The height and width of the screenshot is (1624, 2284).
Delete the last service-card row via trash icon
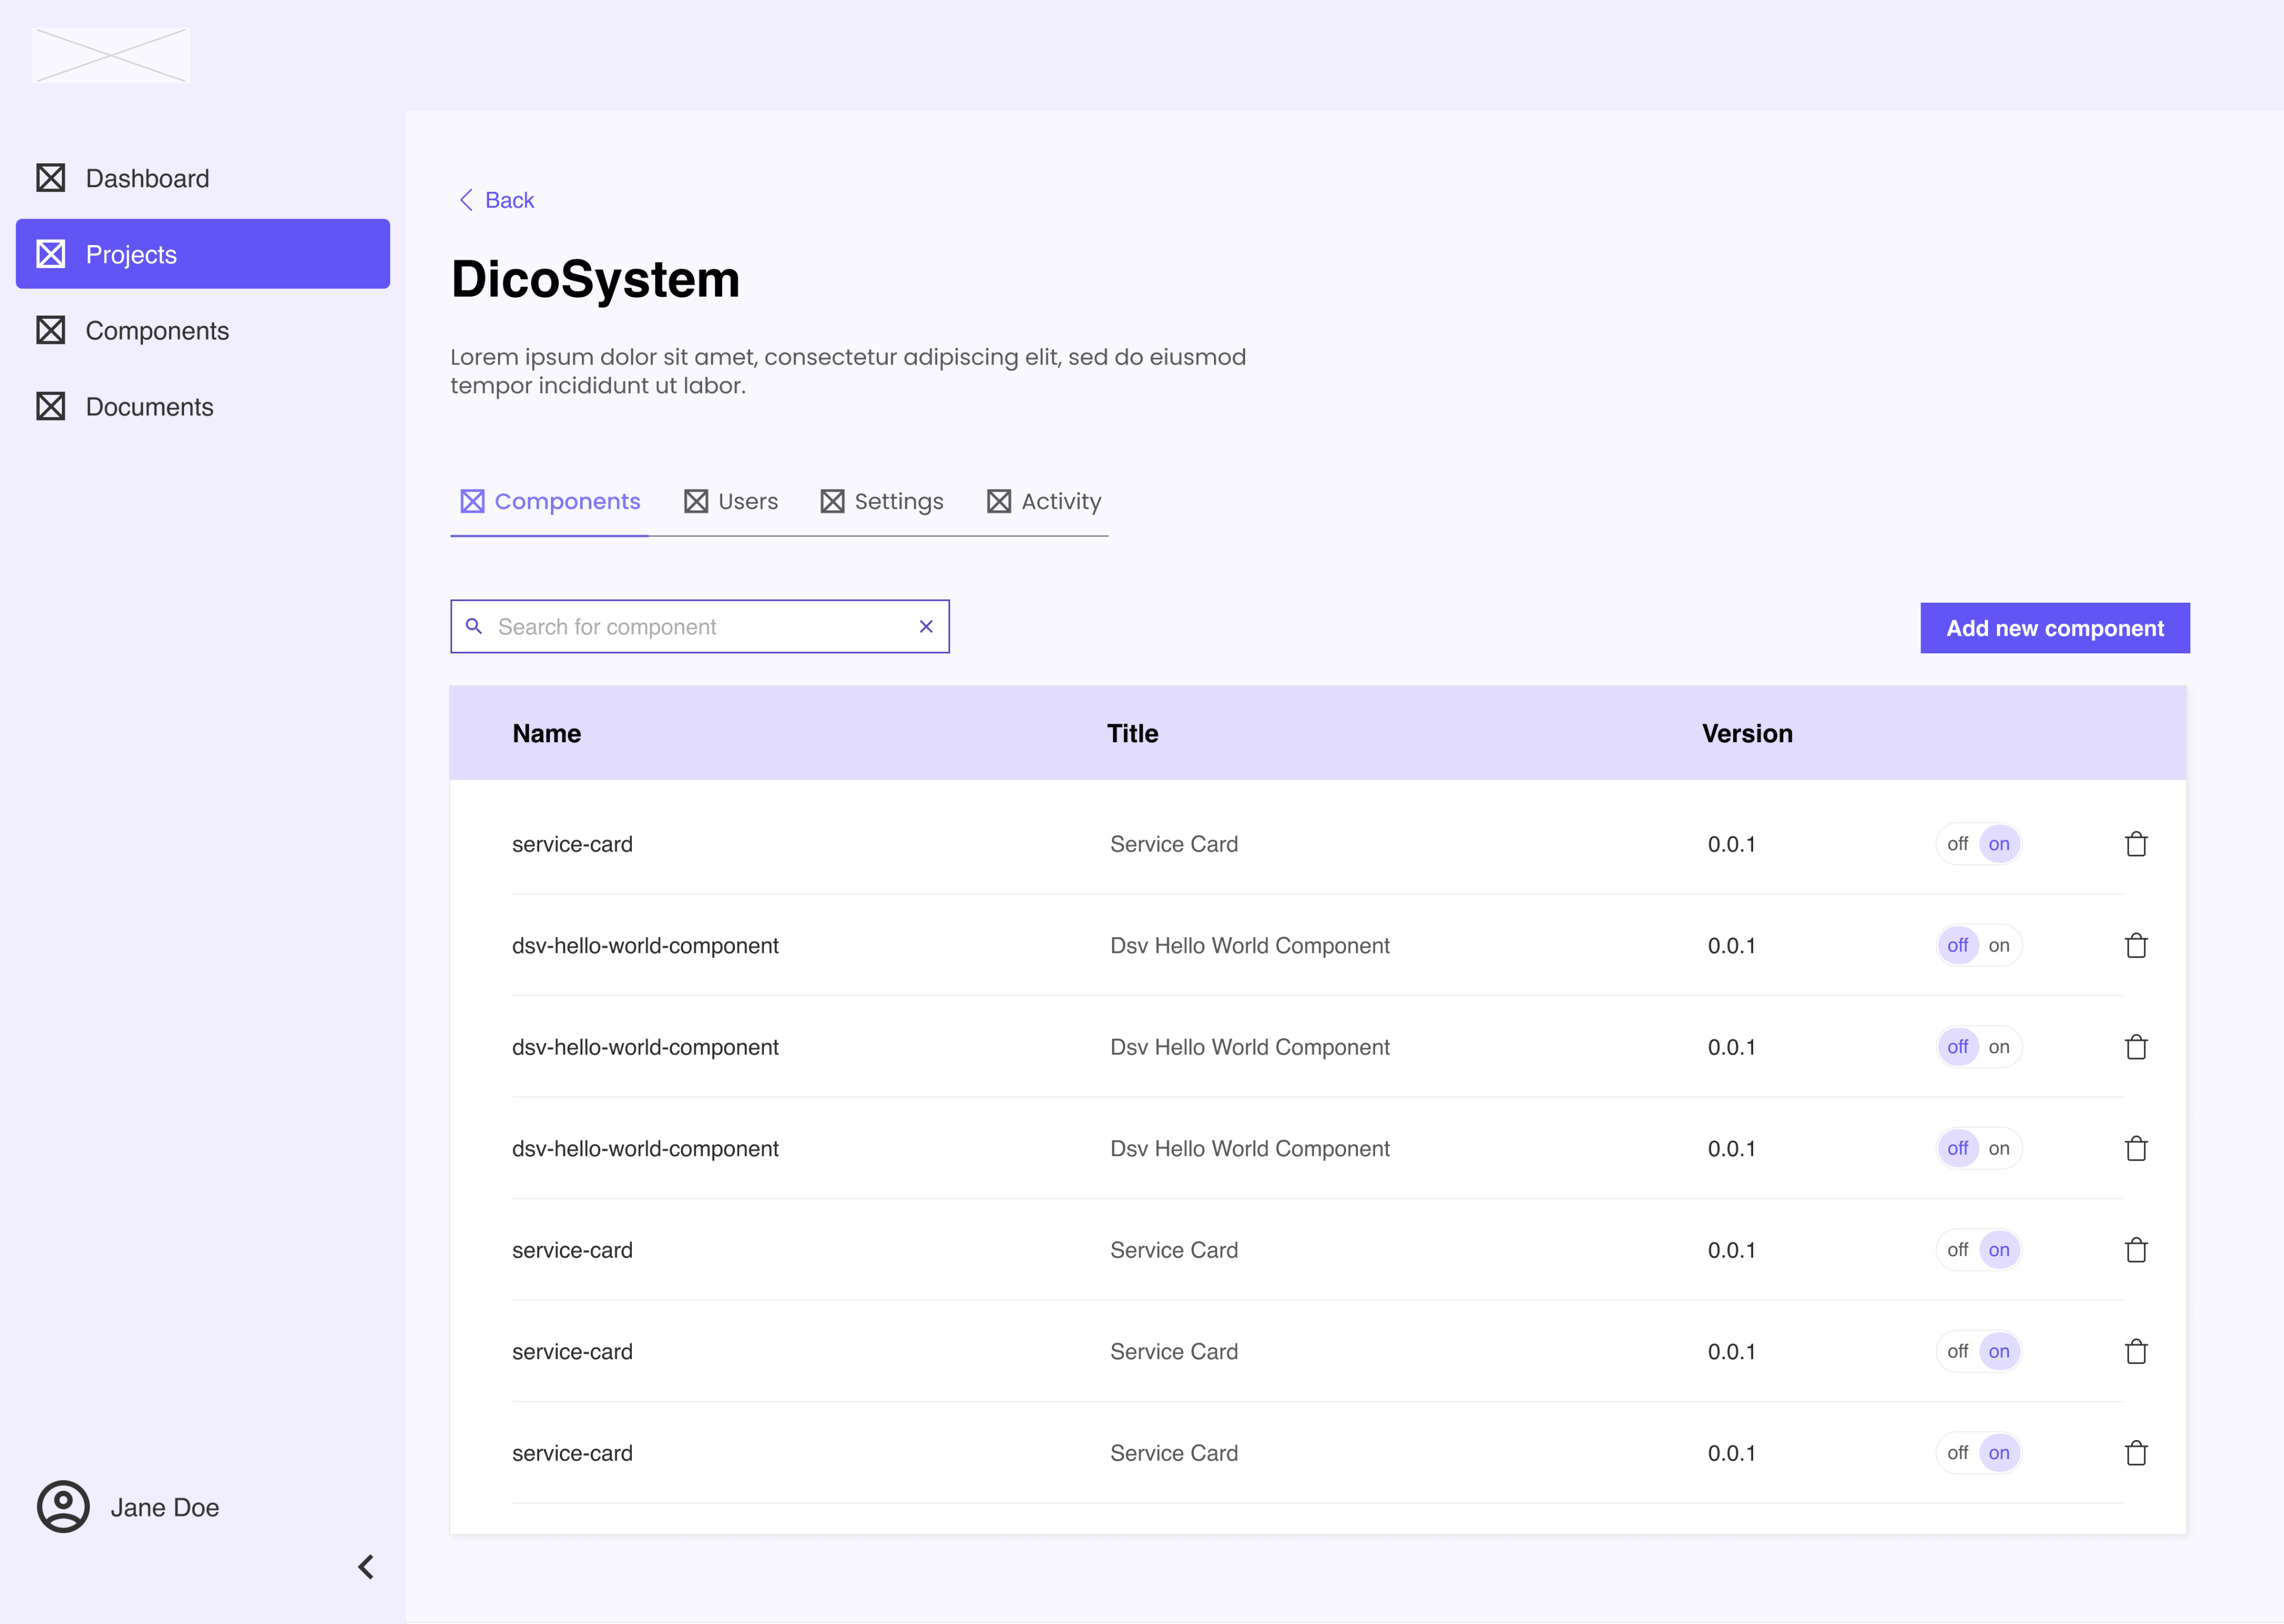2136,1453
